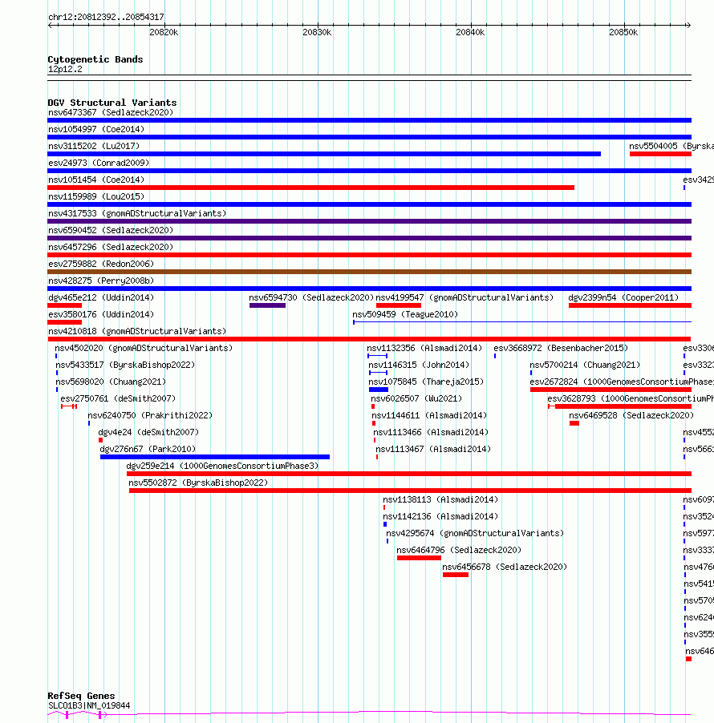Open nsv1159989 (Lou2015) variant

click(x=96, y=196)
